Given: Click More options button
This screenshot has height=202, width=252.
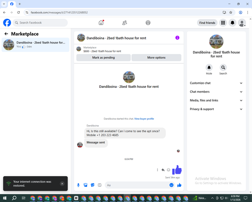Looking at the screenshot, I should click(156, 58).
